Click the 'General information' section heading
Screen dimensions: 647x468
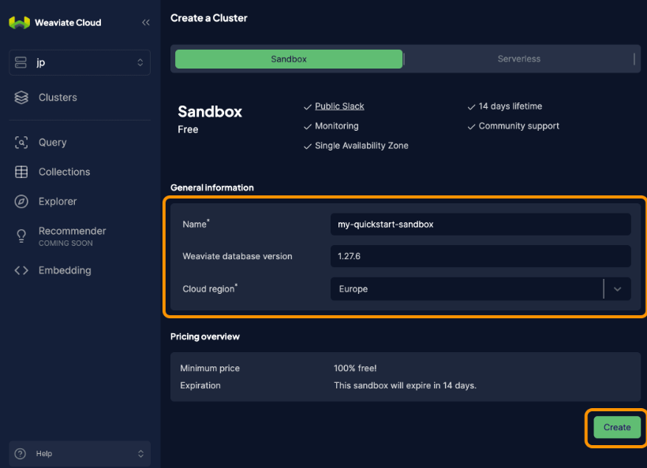(212, 188)
